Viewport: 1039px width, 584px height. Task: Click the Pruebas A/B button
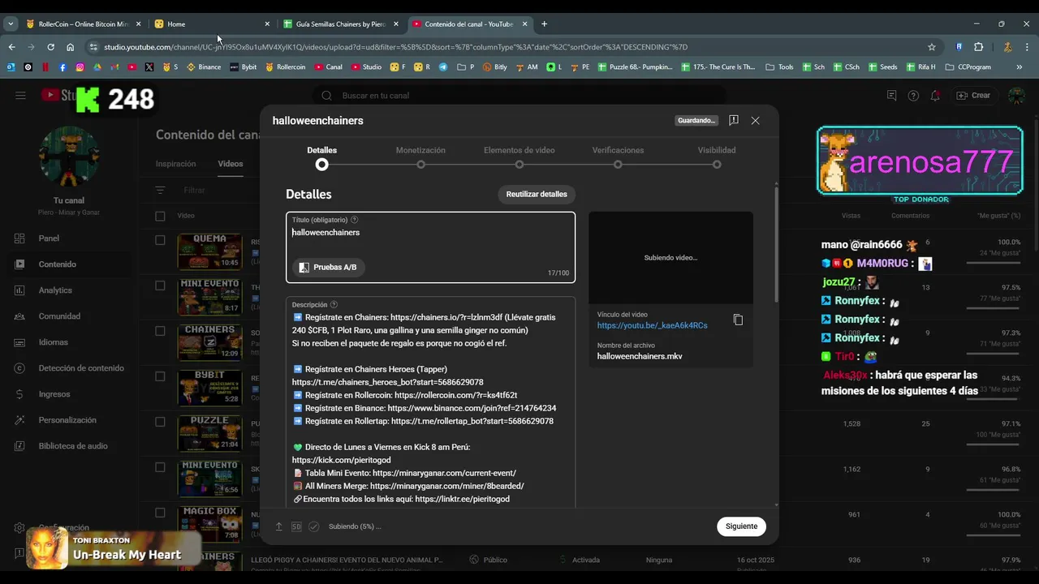click(328, 267)
